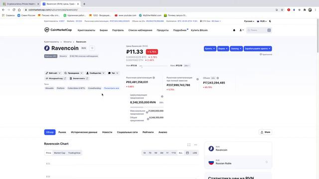Open the Русский language dropdown
Viewport: 319px width, 179px height.
tap(249, 21)
